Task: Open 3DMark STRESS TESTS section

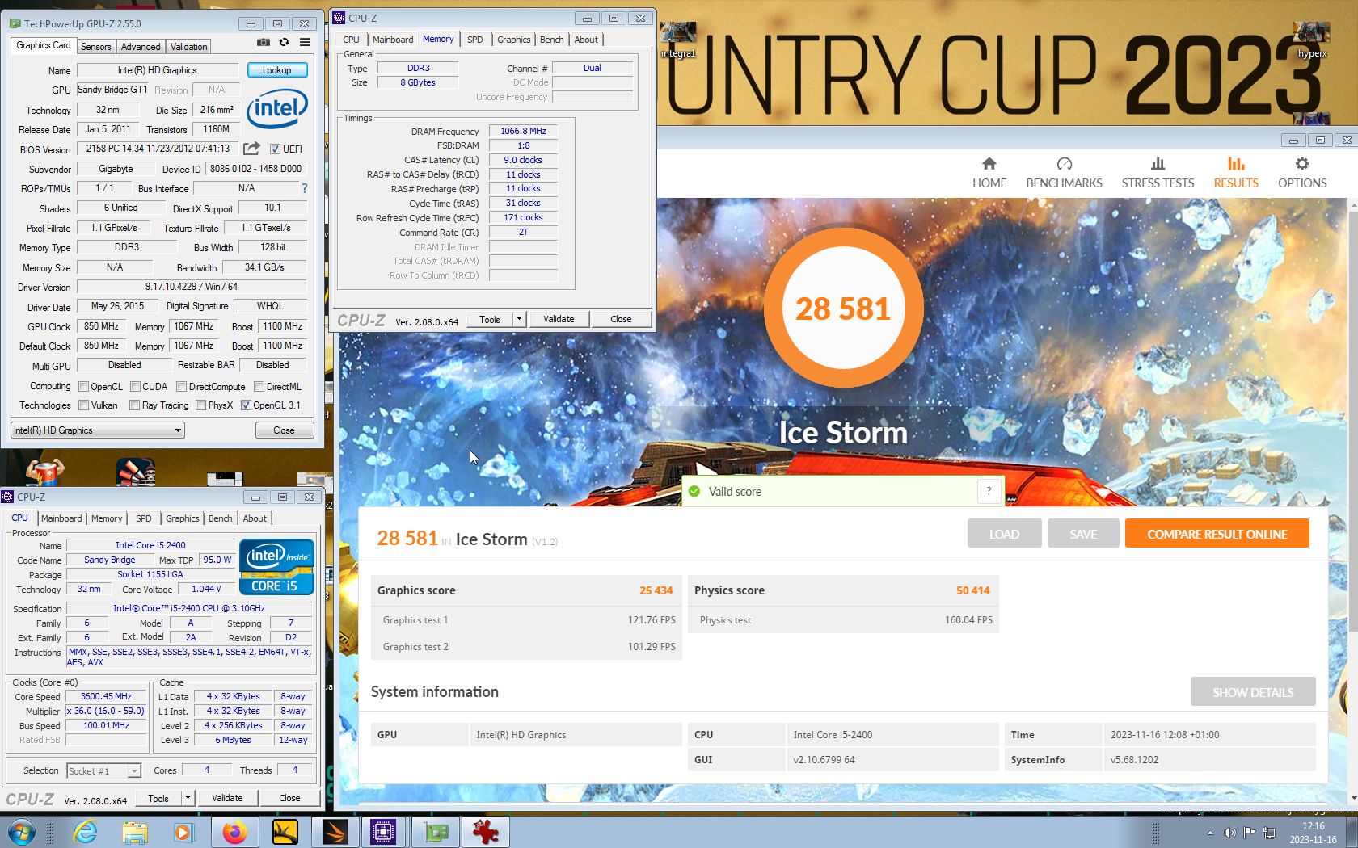Action: (x=1158, y=173)
